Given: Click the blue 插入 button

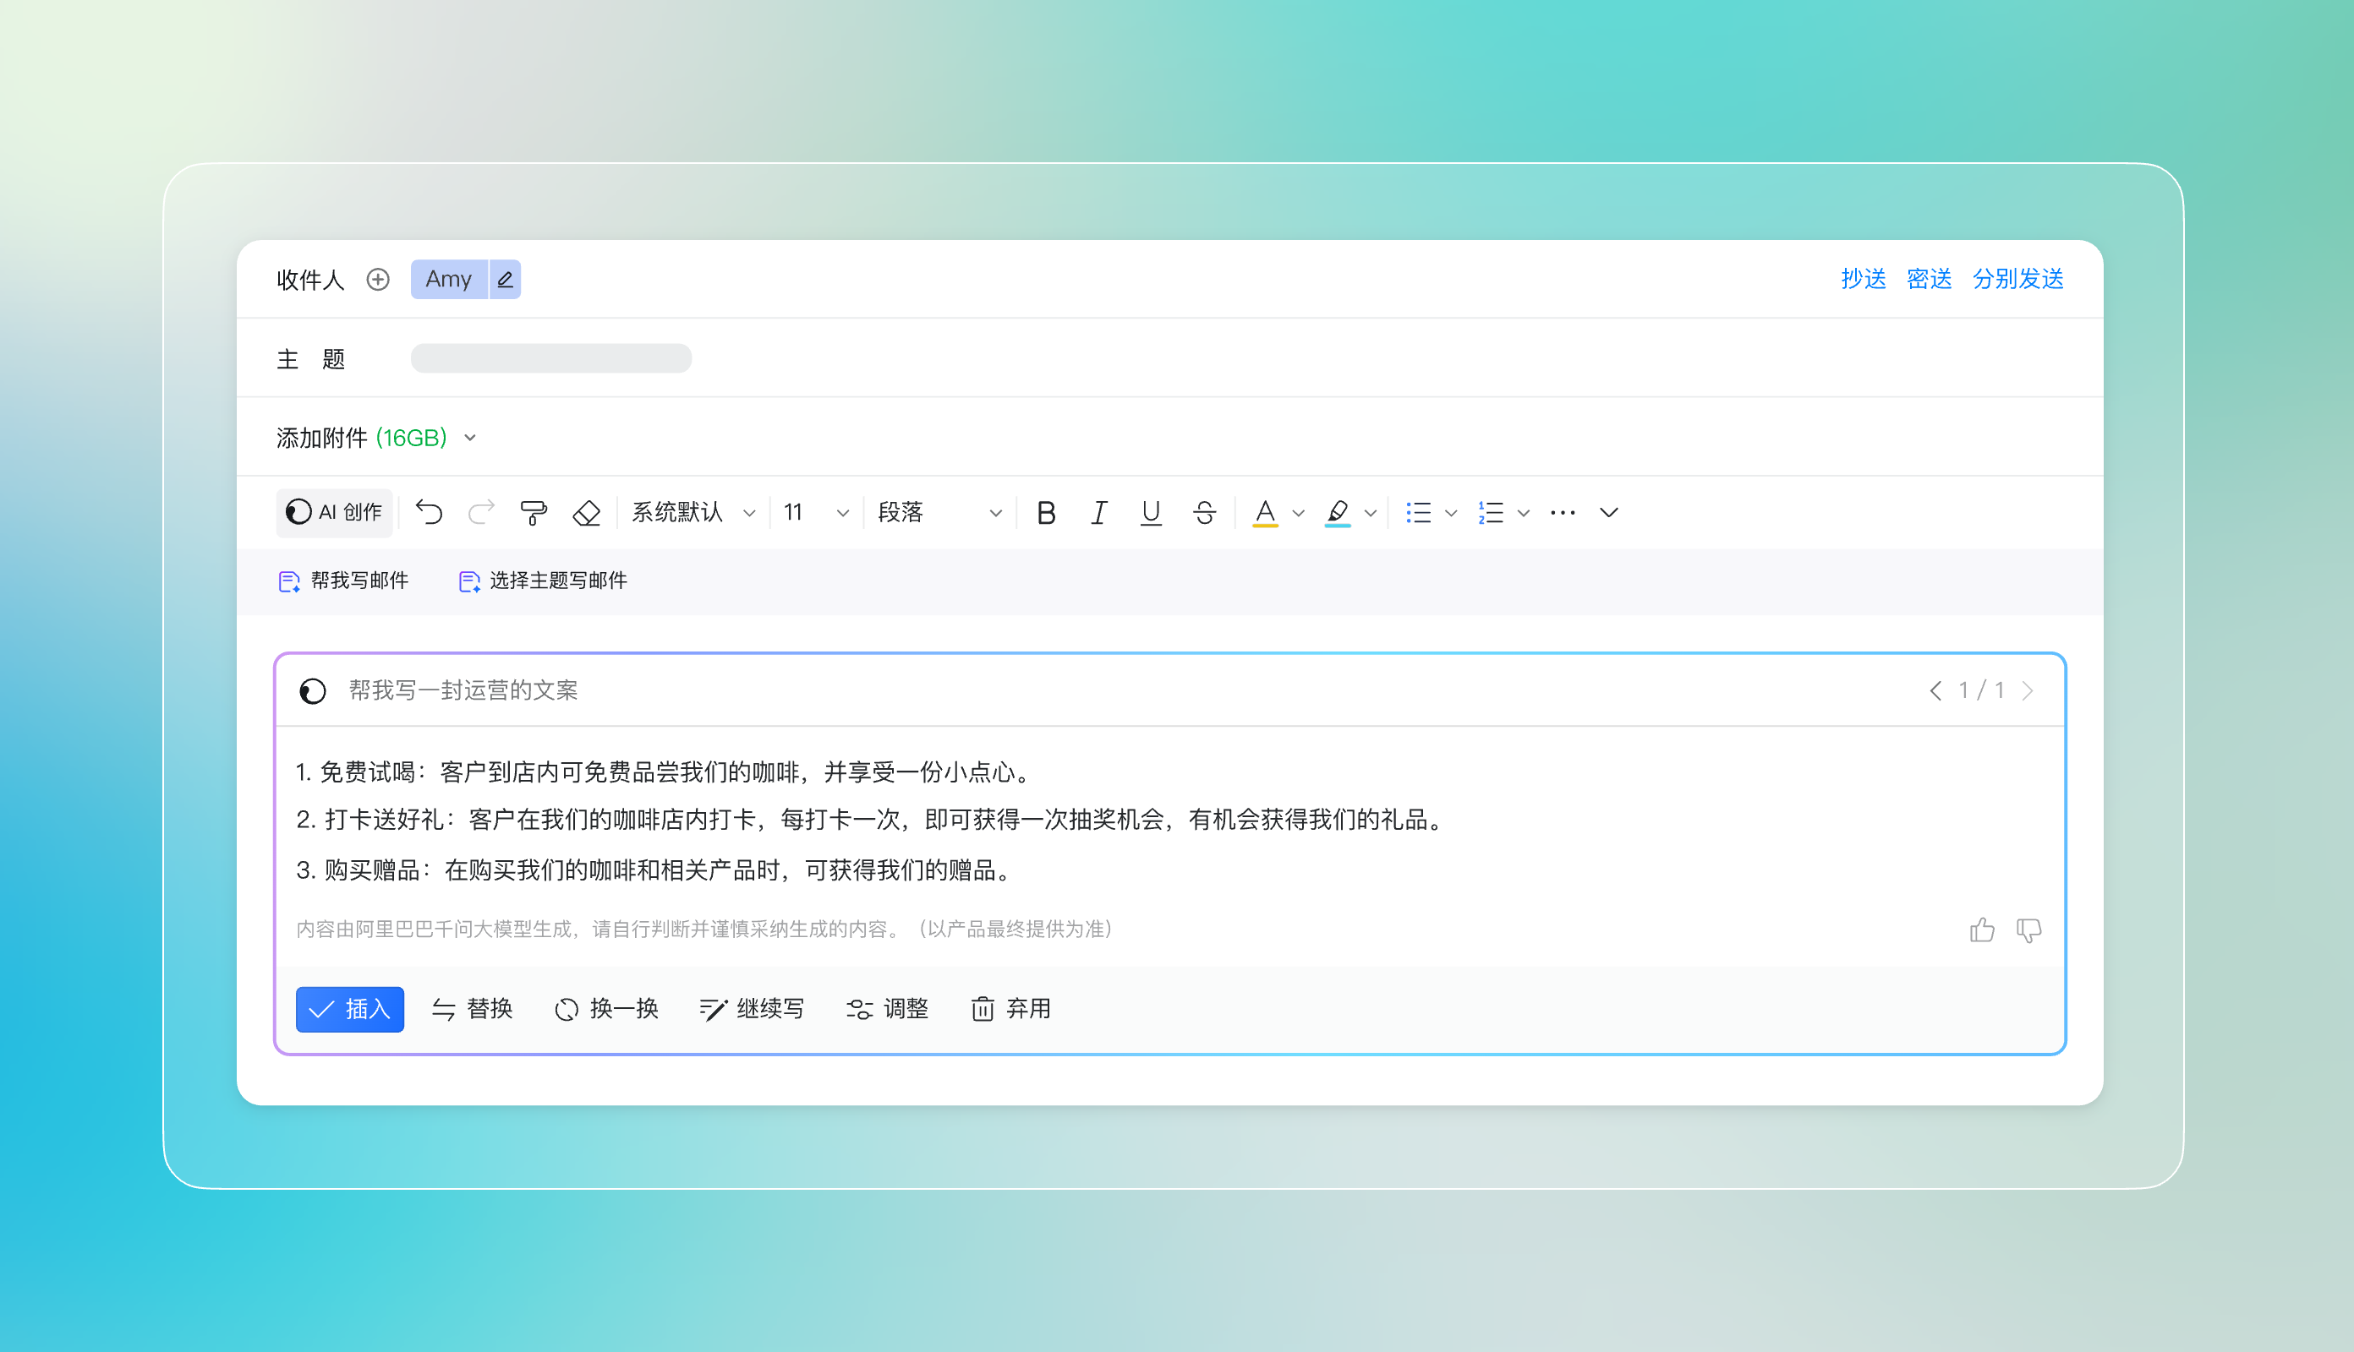Looking at the screenshot, I should pos(349,1010).
